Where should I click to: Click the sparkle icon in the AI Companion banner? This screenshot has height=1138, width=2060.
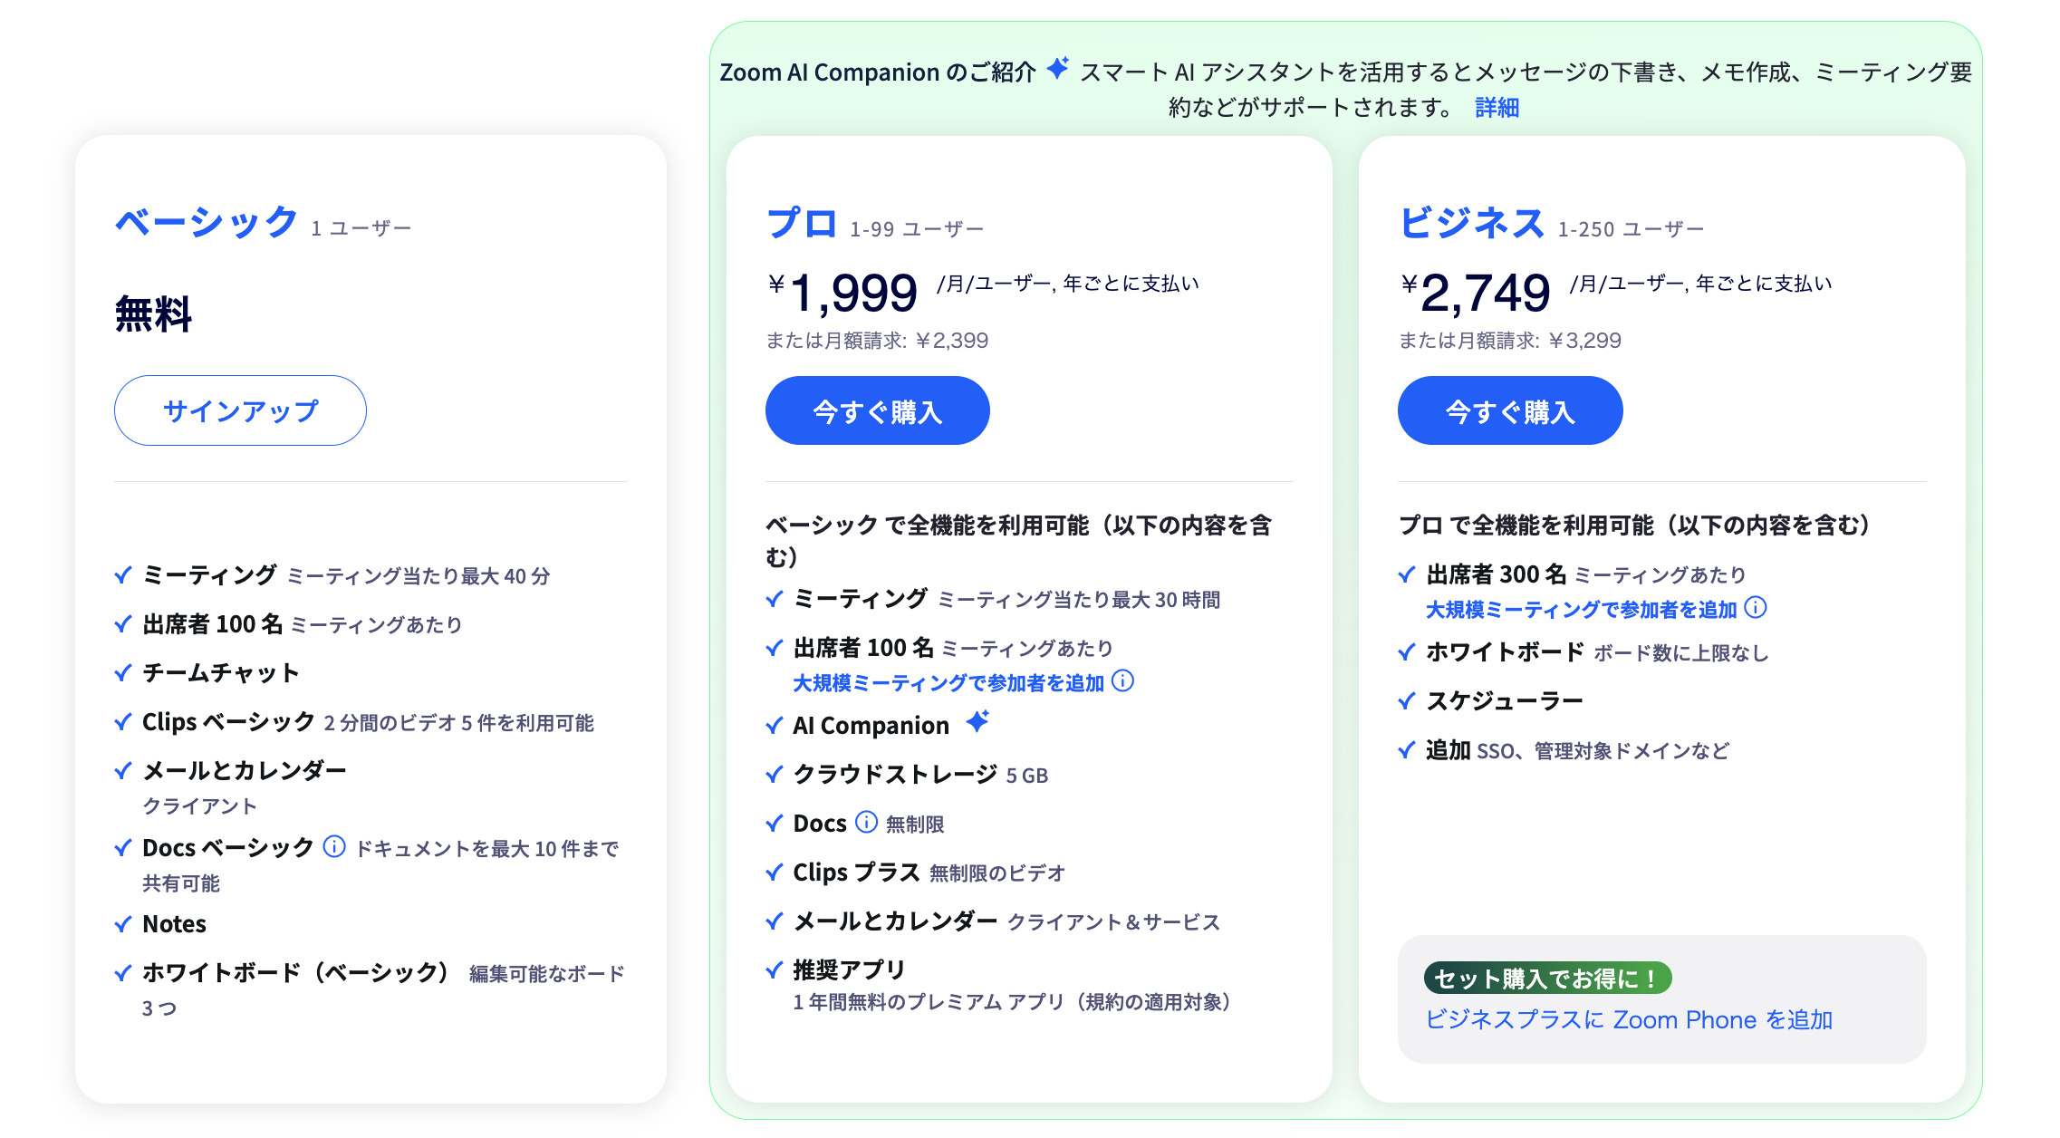tap(1058, 69)
